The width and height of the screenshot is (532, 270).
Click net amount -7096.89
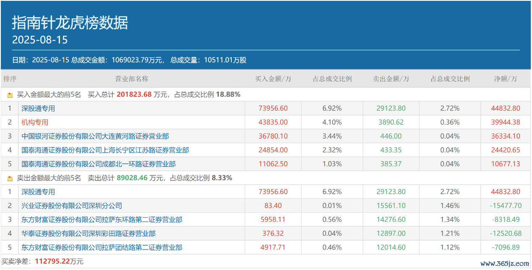coord(506,247)
